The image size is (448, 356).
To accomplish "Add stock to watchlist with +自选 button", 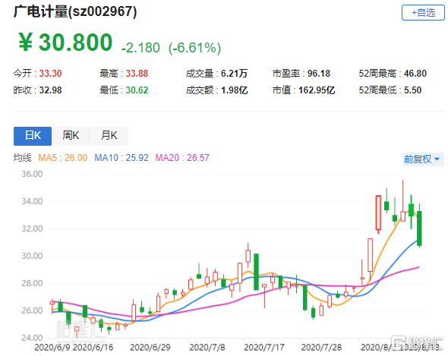I will (423, 13).
